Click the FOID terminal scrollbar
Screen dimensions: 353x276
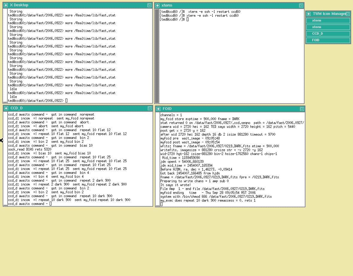tap(157, 159)
